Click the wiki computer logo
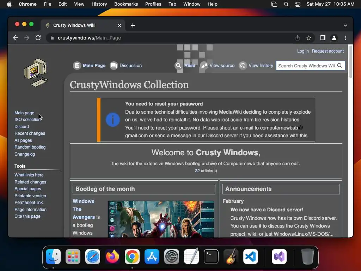Screen dimensions: 361x271 (x=36, y=73)
